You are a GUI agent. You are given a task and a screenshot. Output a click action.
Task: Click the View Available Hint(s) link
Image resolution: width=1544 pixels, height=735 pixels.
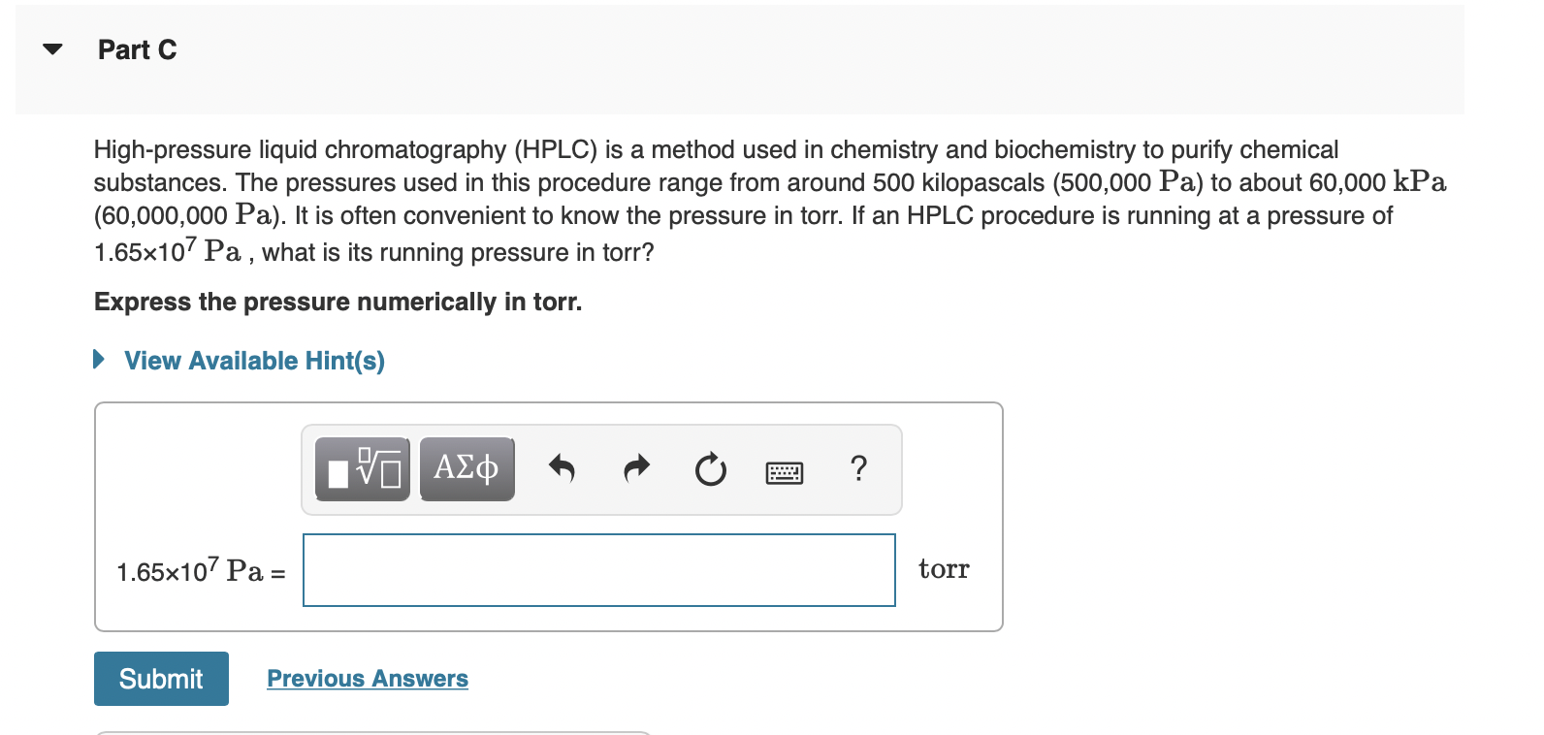point(253,360)
